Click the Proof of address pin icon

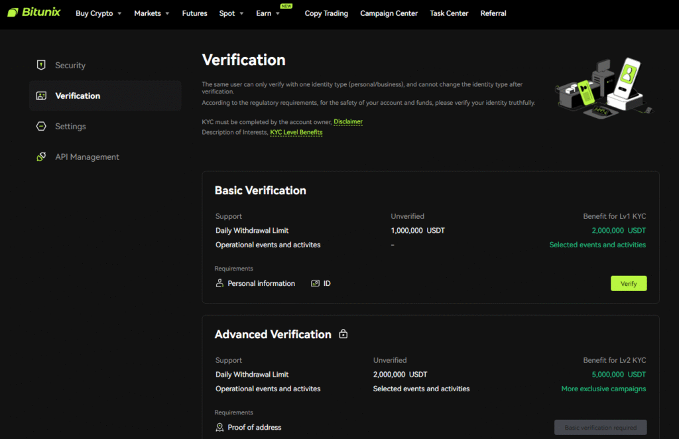[219, 427]
